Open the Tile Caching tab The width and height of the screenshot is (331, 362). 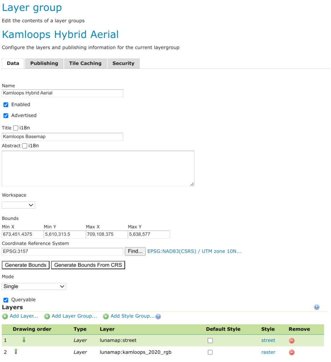tap(85, 64)
